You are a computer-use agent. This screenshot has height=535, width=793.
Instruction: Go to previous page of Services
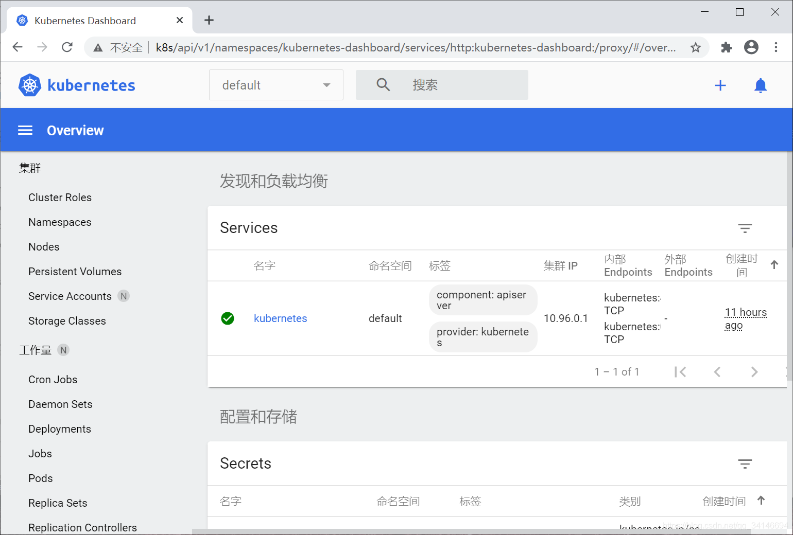point(717,372)
